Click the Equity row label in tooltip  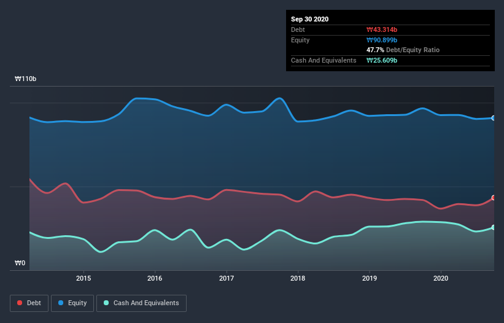tap(300, 40)
